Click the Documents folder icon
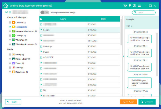This screenshot has width=161, height=109. (x=13, y=72)
